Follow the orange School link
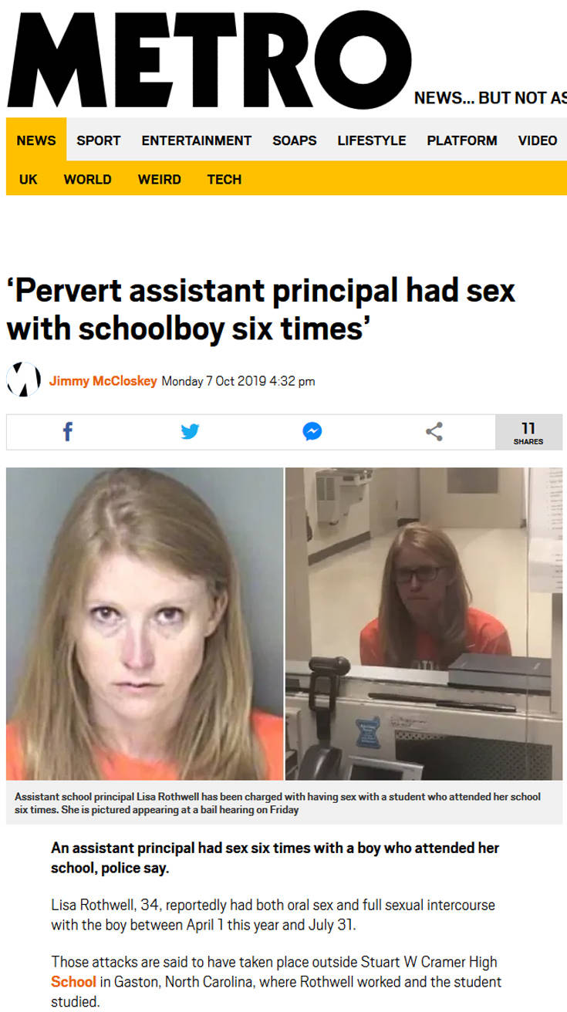 click(74, 982)
